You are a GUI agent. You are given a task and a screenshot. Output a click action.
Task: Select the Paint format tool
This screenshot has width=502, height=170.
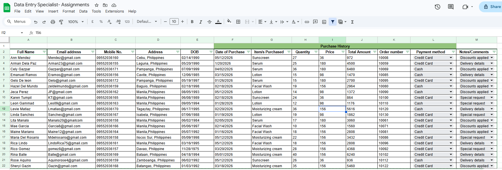tap(61, 22)
